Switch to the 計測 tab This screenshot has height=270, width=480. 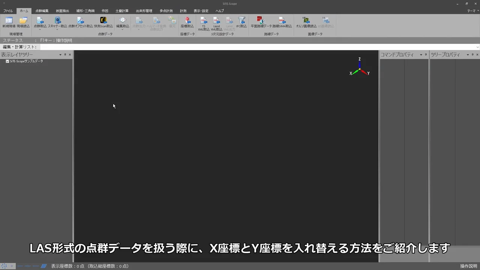pos(183,11)
